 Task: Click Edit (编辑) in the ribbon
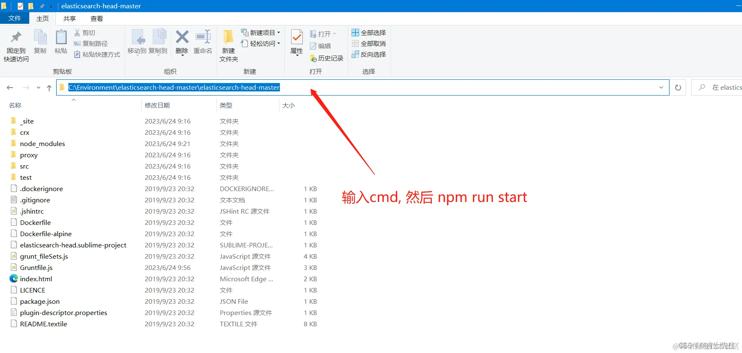320,46
